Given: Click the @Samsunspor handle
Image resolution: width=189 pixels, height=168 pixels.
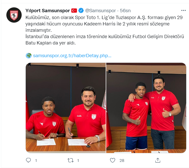Looking at the screenshot, I should point(101,11).
